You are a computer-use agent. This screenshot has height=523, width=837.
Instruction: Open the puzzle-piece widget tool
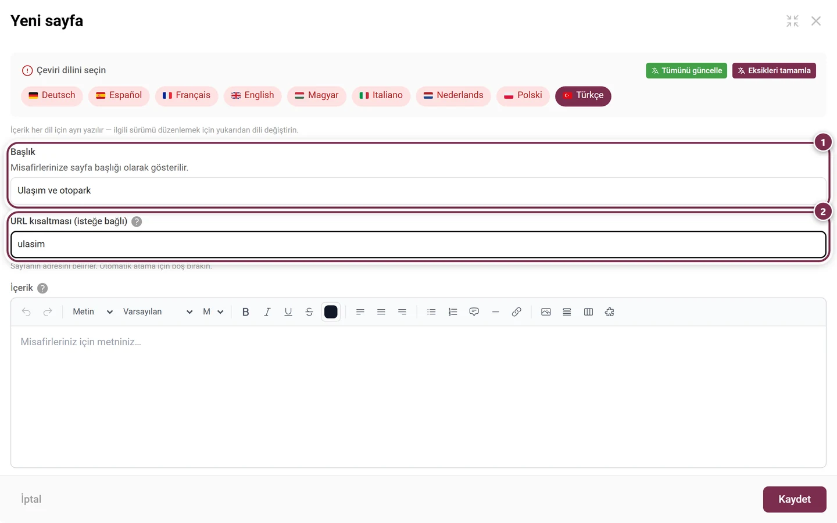[x=609, y=312]
